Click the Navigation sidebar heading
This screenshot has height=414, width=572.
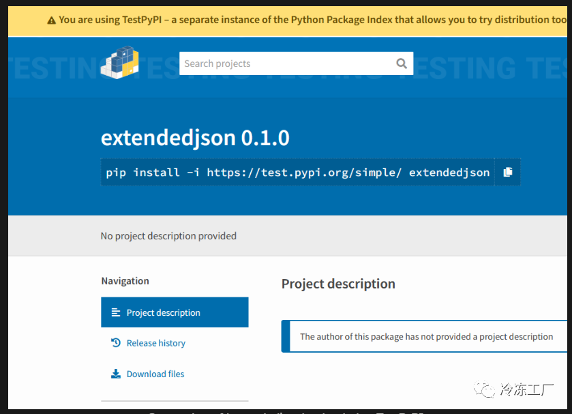coord(125,281)
